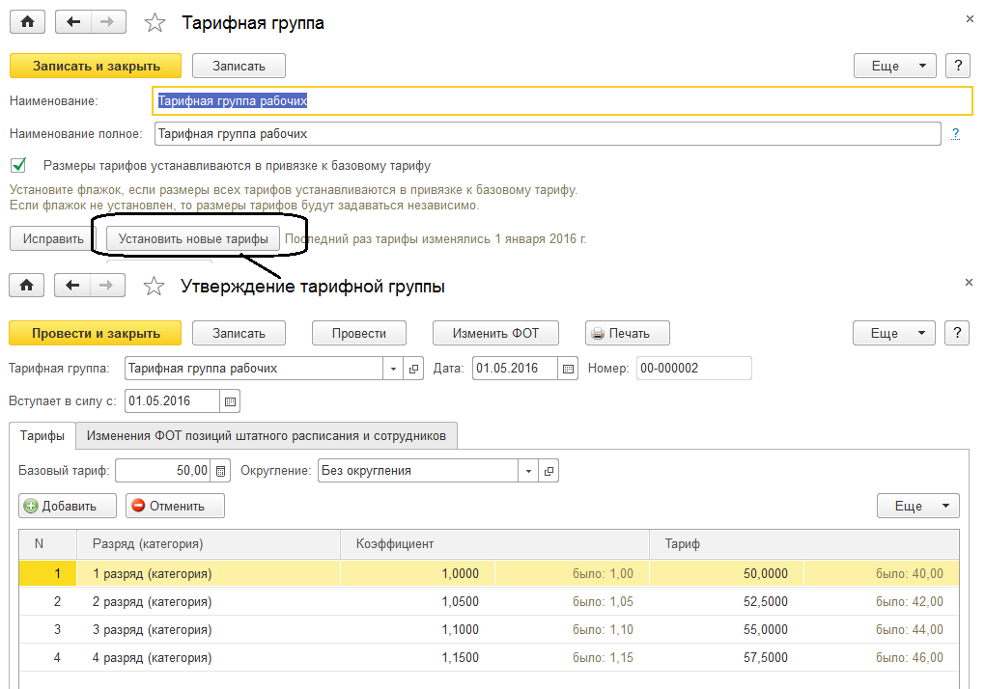Click into the Номер input field
985x689 pixels.
(693, 369)
